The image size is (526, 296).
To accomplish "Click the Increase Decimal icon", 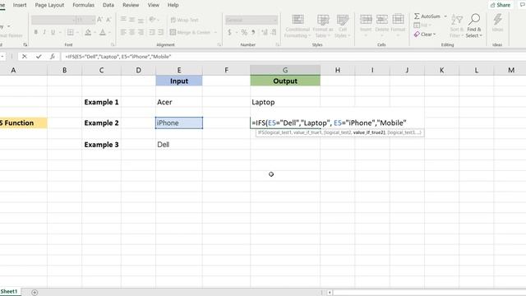I will click(265, 32).
